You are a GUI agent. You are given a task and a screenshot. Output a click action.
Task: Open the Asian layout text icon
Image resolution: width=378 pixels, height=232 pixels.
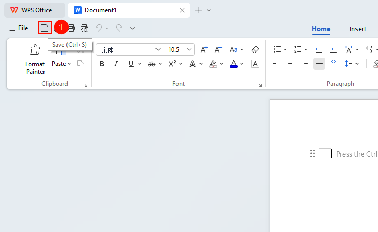click(x=349, y=49)
